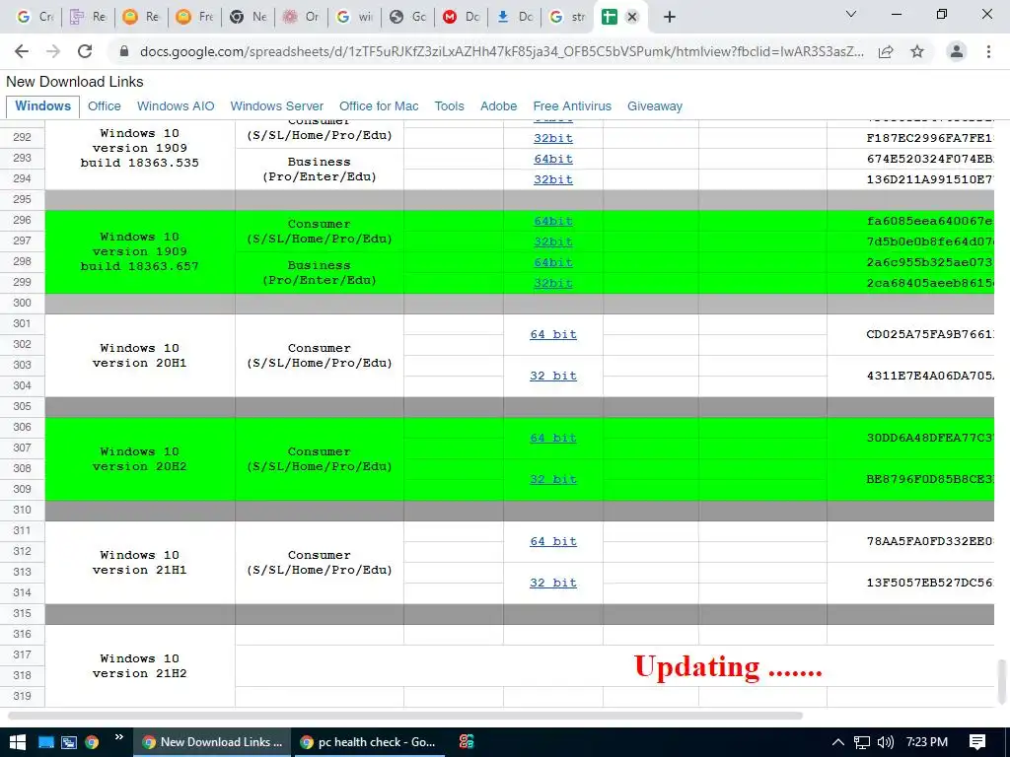The width and height of the screenshot is (1010, 757).
Task: Open the Windows Server sheet tab
Action: click(277, 106)
